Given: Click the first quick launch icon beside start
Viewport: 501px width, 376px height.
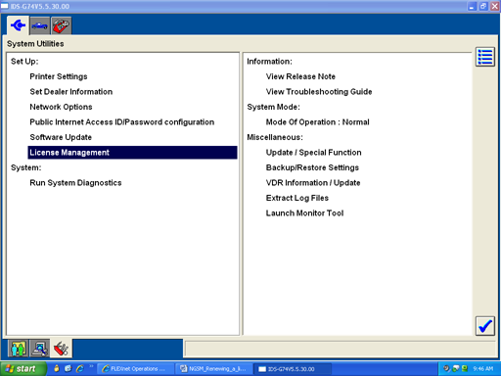Looking at the screenshot, I should pyautogui.click(x=57, y=369).
